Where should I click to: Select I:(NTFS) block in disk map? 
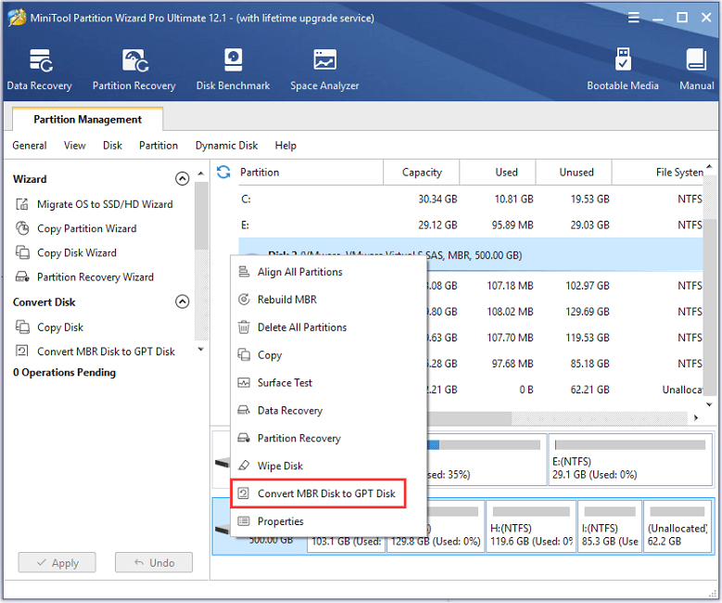tap(610, 527)
